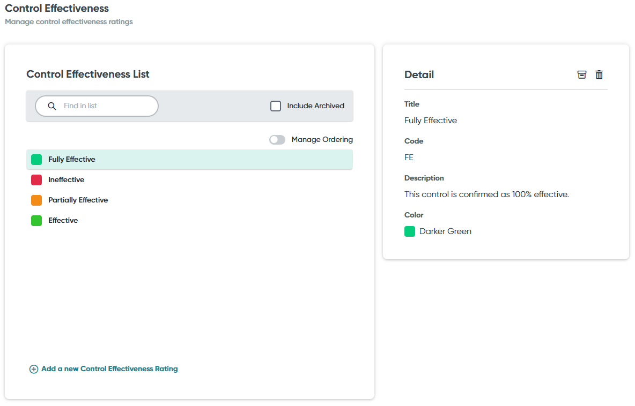Viewport: 635px width, 406px height.
Task: Select the Ineffective rating row
Action: pos(189,179)
